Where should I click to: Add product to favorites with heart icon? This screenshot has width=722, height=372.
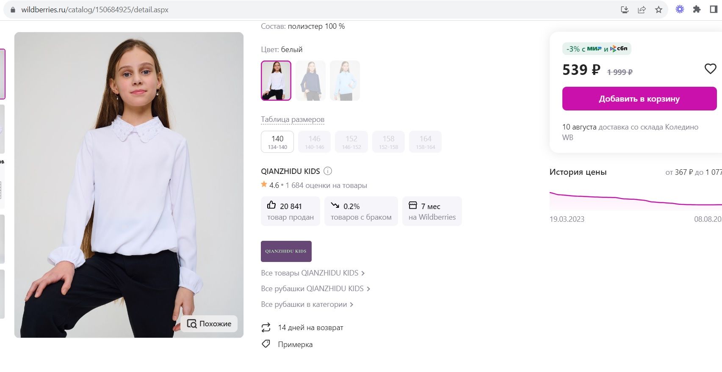710,69
